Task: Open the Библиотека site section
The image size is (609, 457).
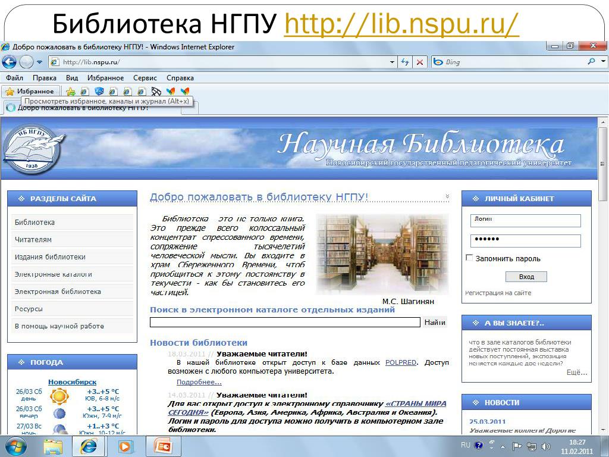Action: [72, 223]
